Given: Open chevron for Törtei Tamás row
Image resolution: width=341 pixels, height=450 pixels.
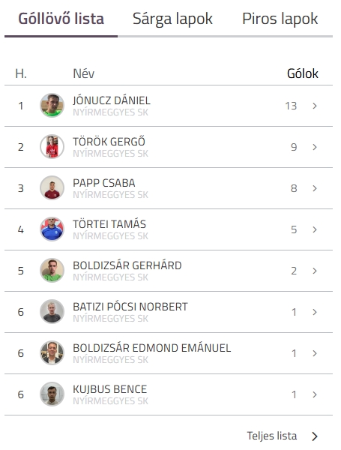Looking at the screenshot, I should [x=315, y=229].
